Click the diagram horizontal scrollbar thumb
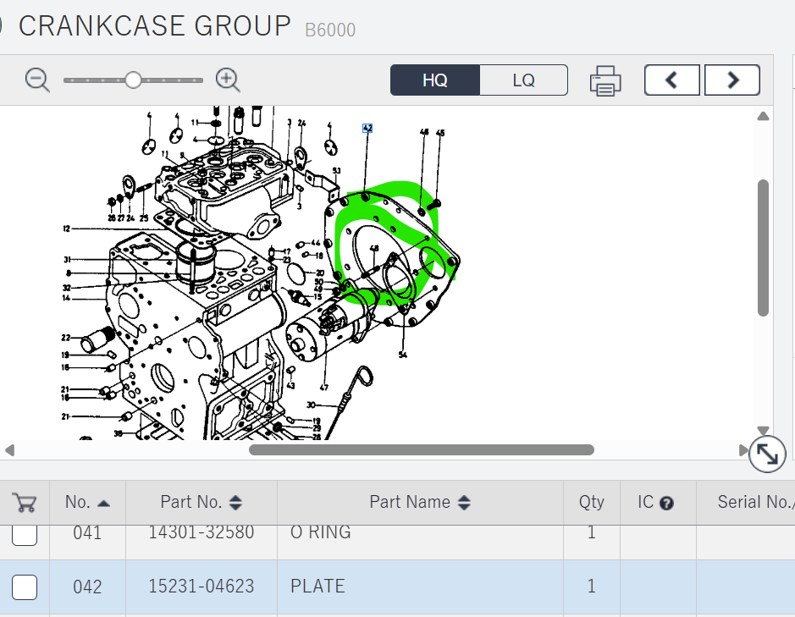795x617 pixels. click(x=421, y=449)
